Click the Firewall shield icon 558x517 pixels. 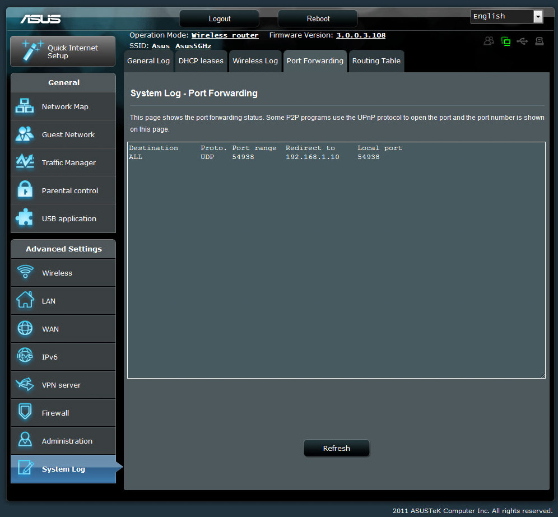(x=25, y=413)
